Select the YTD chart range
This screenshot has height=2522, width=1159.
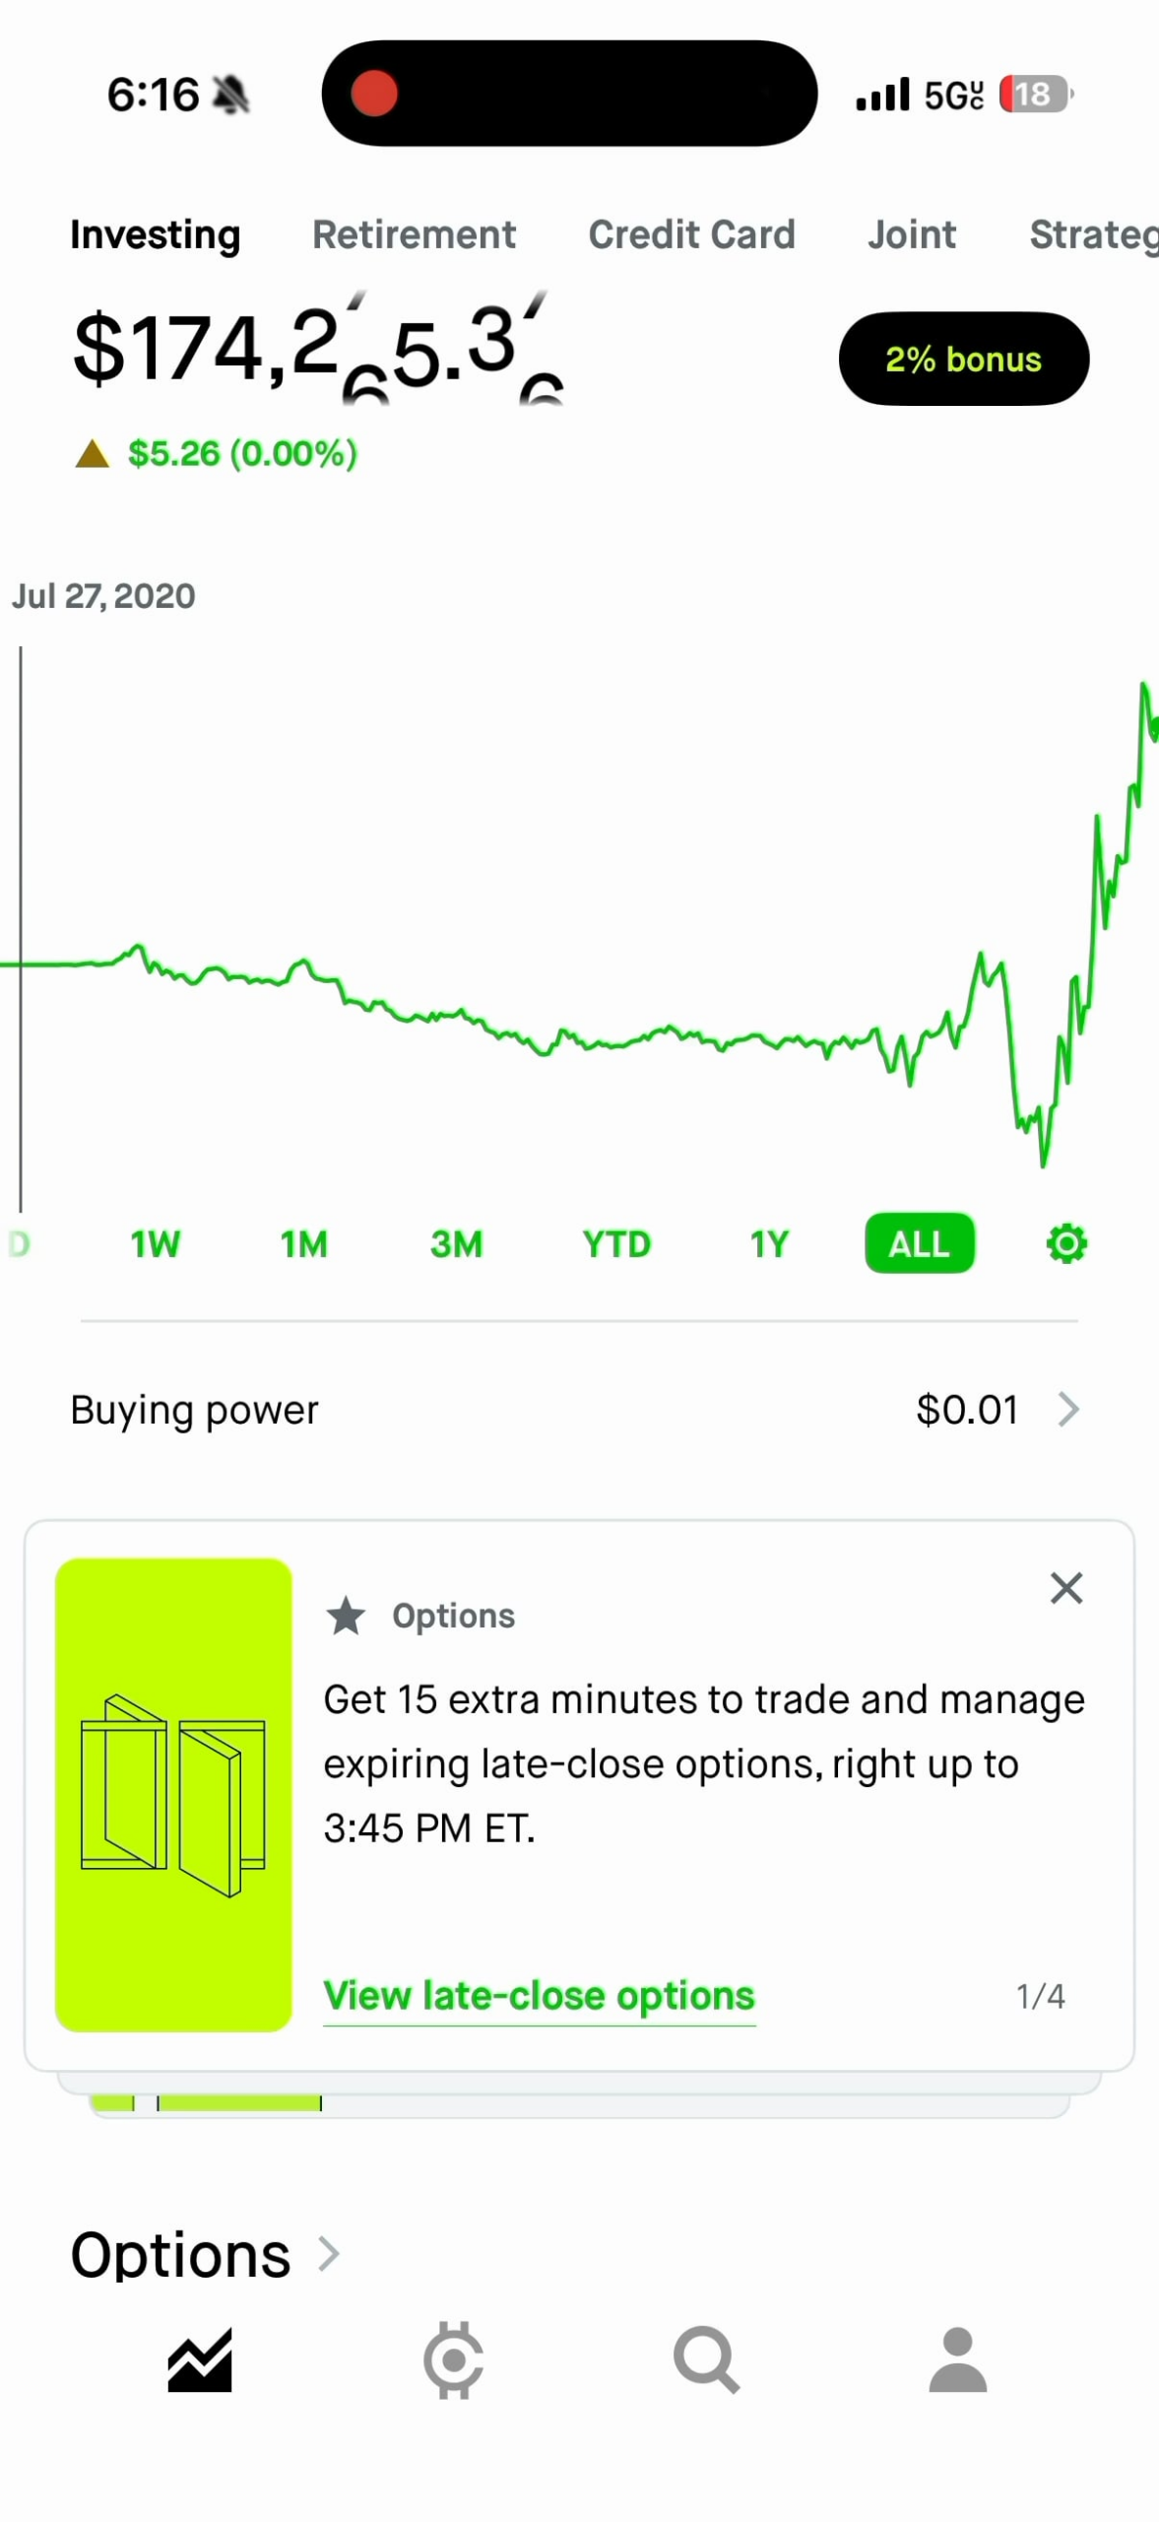(x=616, y=1244)
